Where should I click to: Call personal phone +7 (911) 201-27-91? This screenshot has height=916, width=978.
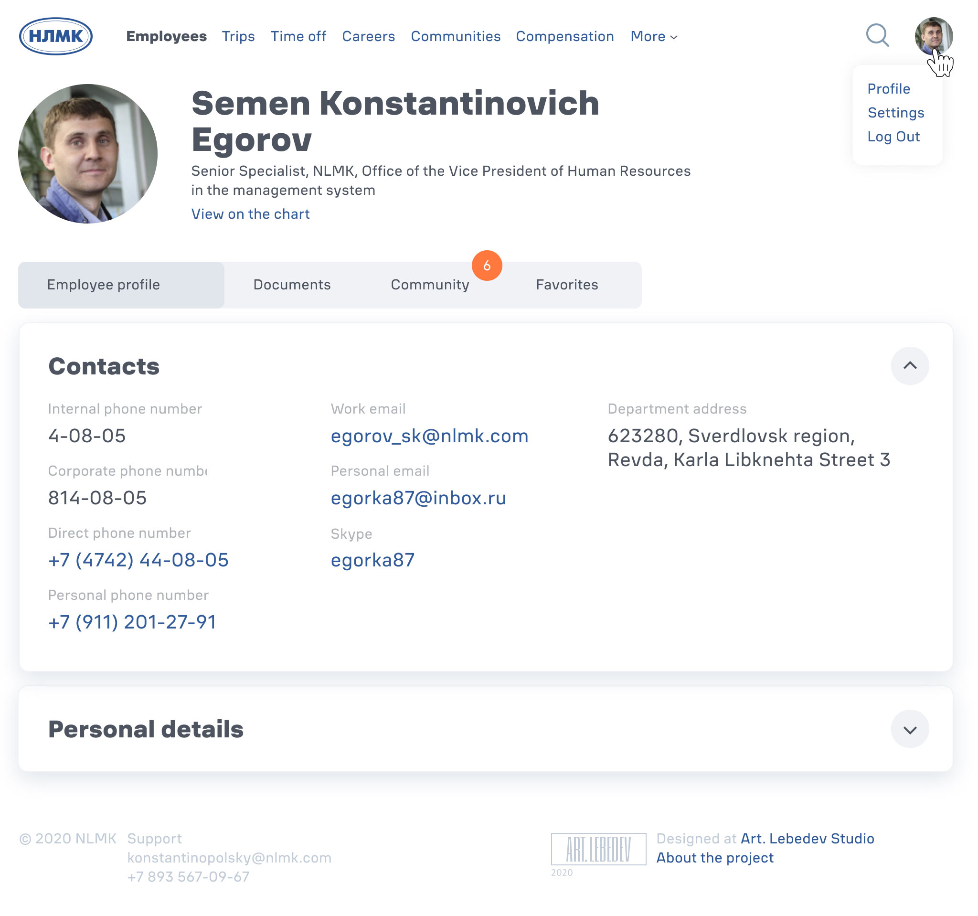(132, 622)
